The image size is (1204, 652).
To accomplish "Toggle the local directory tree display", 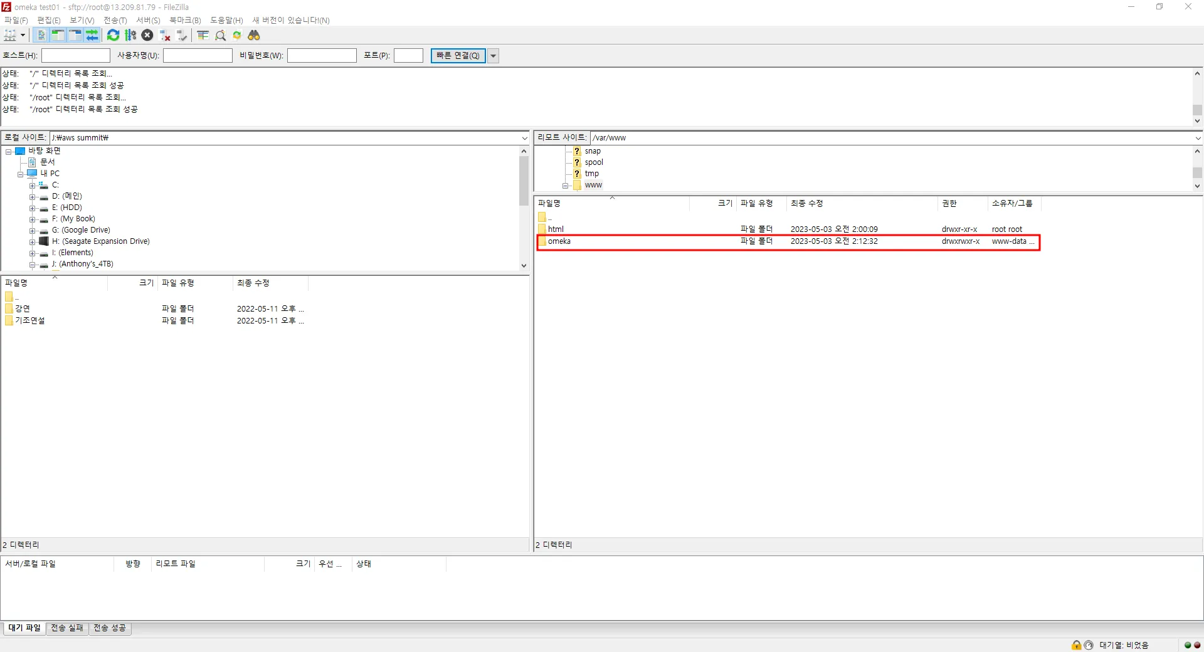I will (58, 35).
